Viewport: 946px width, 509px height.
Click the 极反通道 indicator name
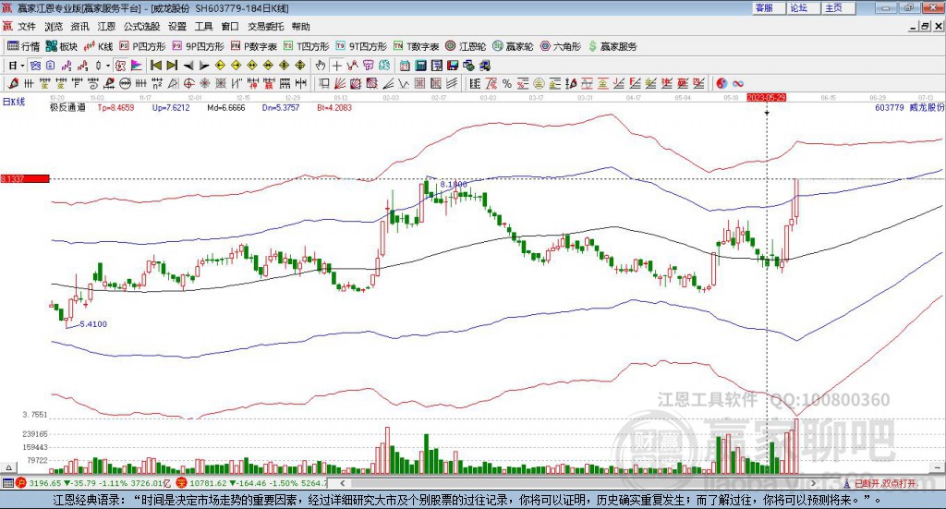[x=68, y=107]
